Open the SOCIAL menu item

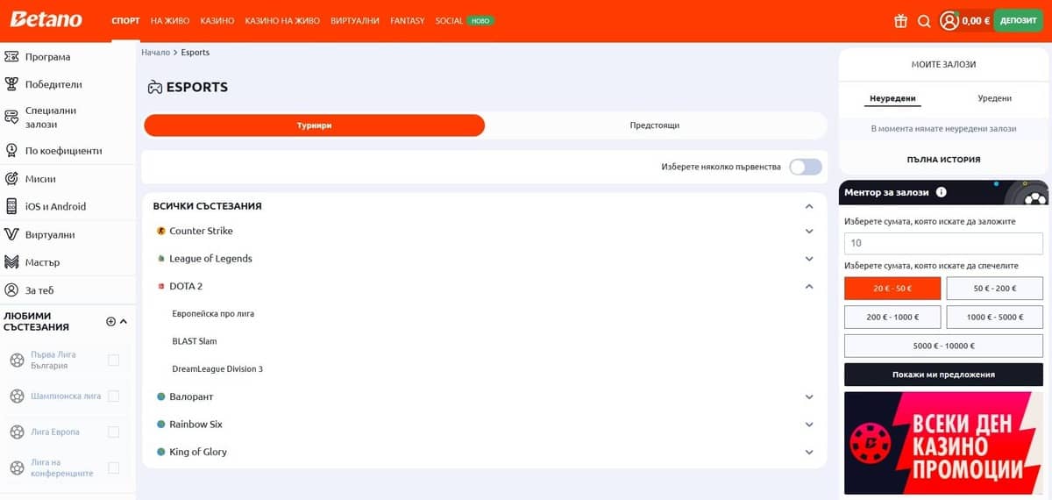(x=450, y=20)
